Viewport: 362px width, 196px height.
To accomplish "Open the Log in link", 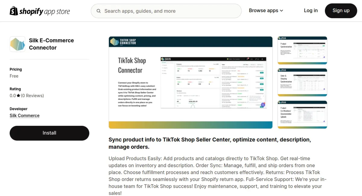I will [311, 11].
